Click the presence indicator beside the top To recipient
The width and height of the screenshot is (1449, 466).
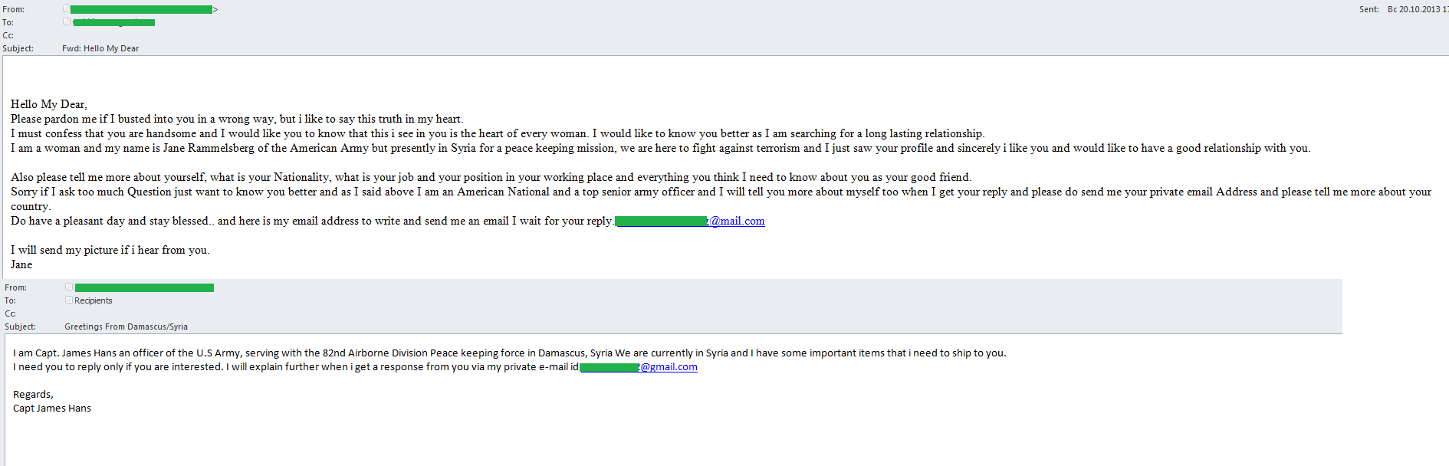click(66, 22)
